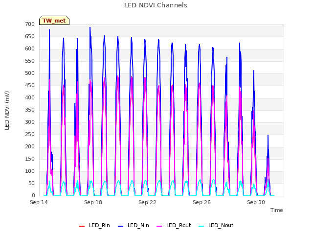Click the 150 y-axis tick label

[x=30, y=159]
